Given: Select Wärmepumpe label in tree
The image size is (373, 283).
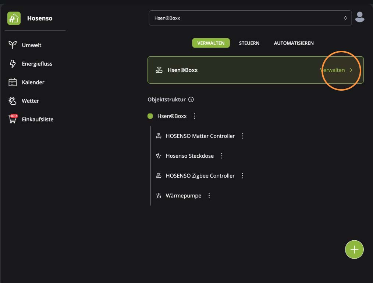Looking at the screenshot, I should point(184,196).
